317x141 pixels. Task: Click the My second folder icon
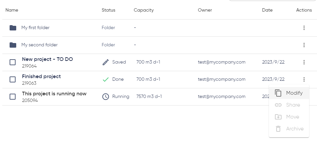[x=13, y=45]
